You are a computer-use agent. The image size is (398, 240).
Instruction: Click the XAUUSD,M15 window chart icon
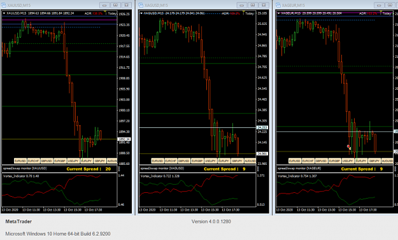tap(4, 5)
